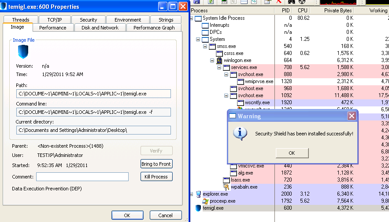
Task: Switch to the Threads tab
Action: (21, 19)
